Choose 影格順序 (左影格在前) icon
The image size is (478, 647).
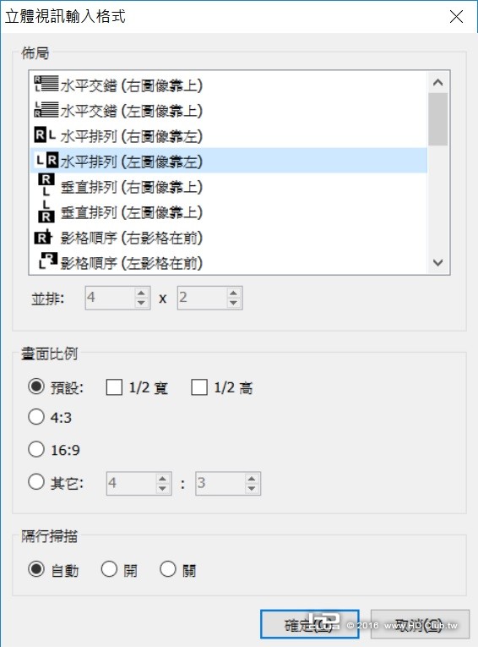coord(47,261)
